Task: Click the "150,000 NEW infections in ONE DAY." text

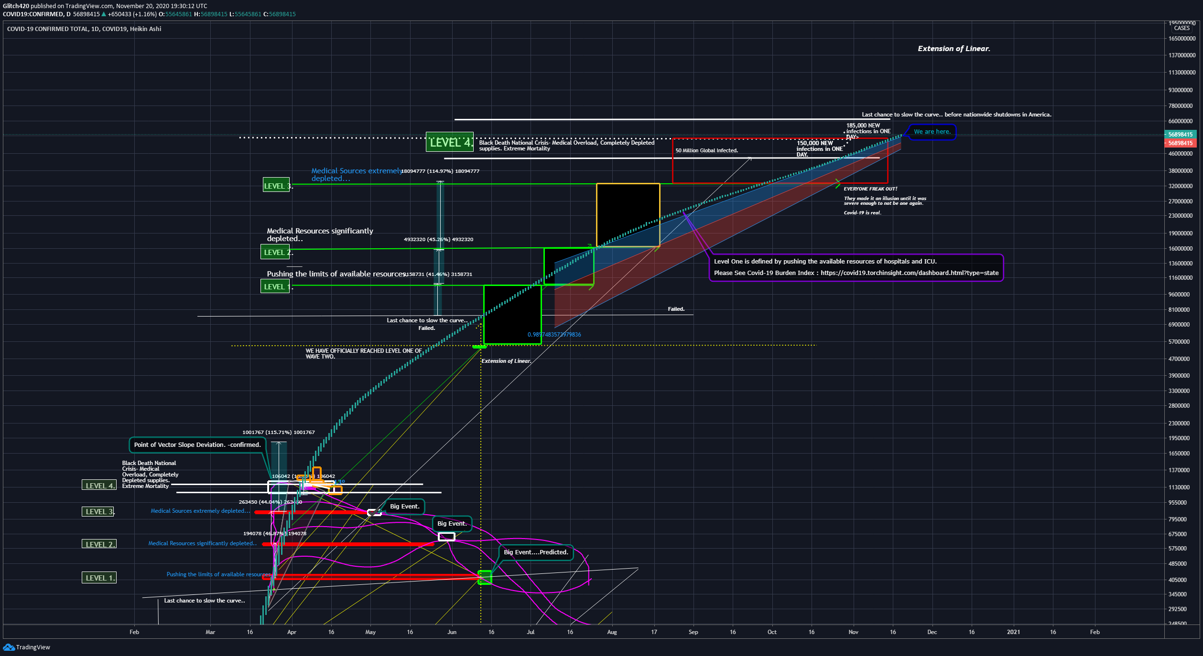Action: click(819, 148)
